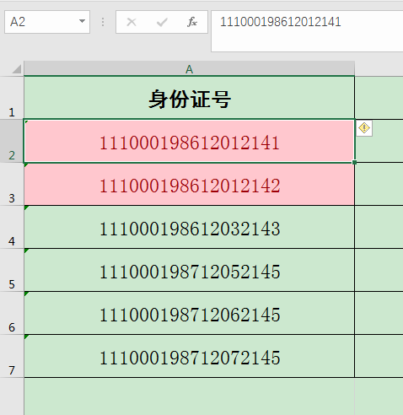
Task: Select column A header
Action: click(x=189, y=69)
